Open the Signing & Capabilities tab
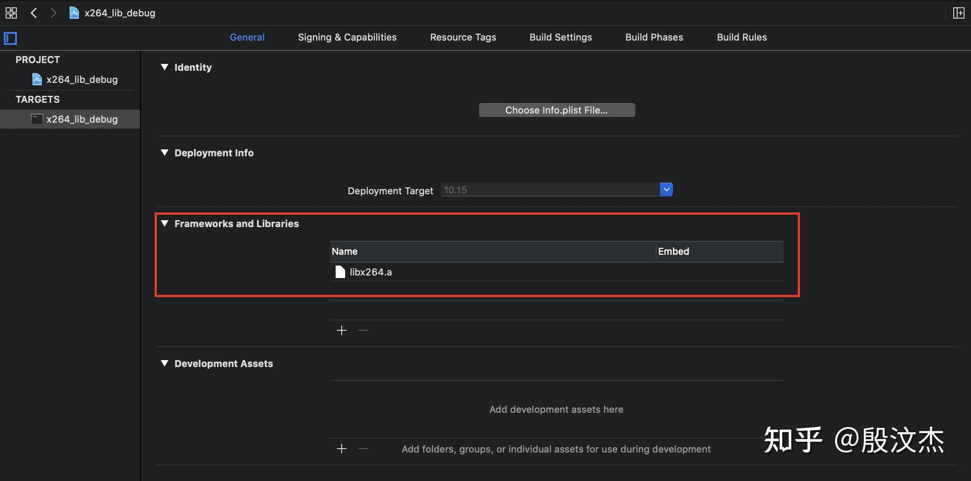 click(x=347, y=37)
